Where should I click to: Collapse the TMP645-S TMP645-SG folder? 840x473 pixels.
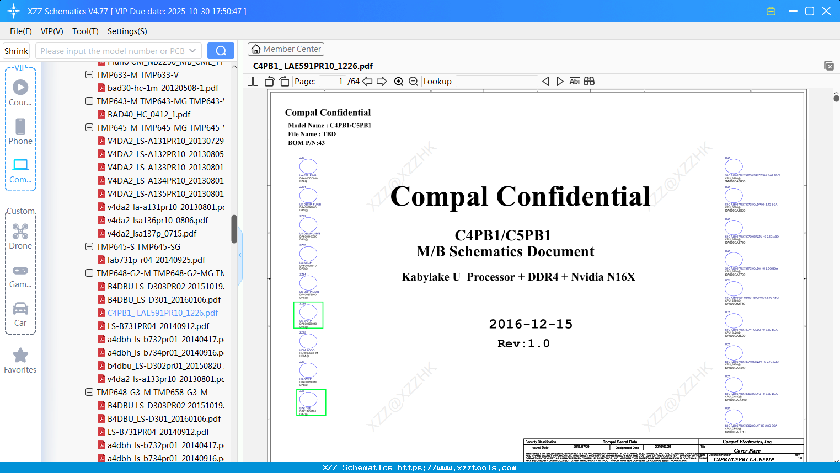click(x=89, y=246)
